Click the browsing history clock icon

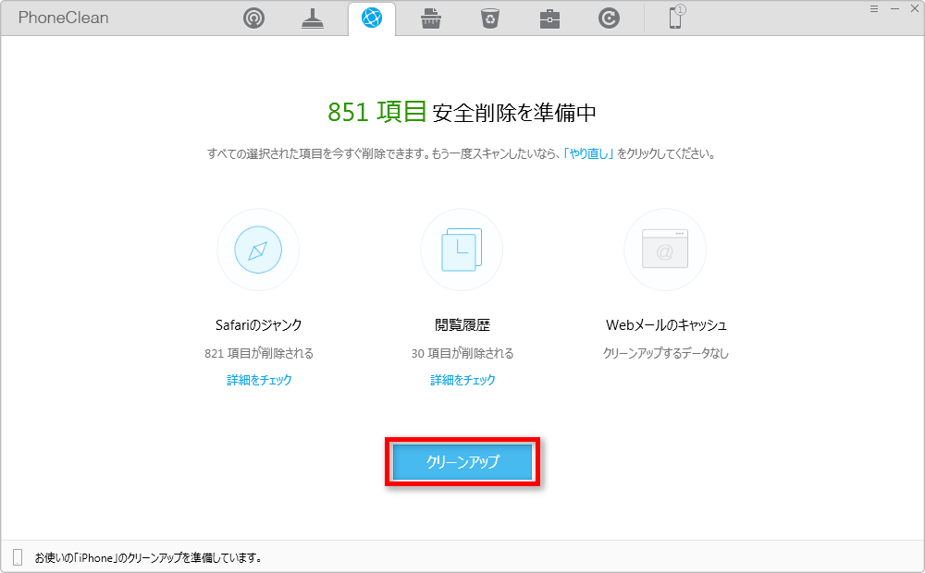point(462,250)
